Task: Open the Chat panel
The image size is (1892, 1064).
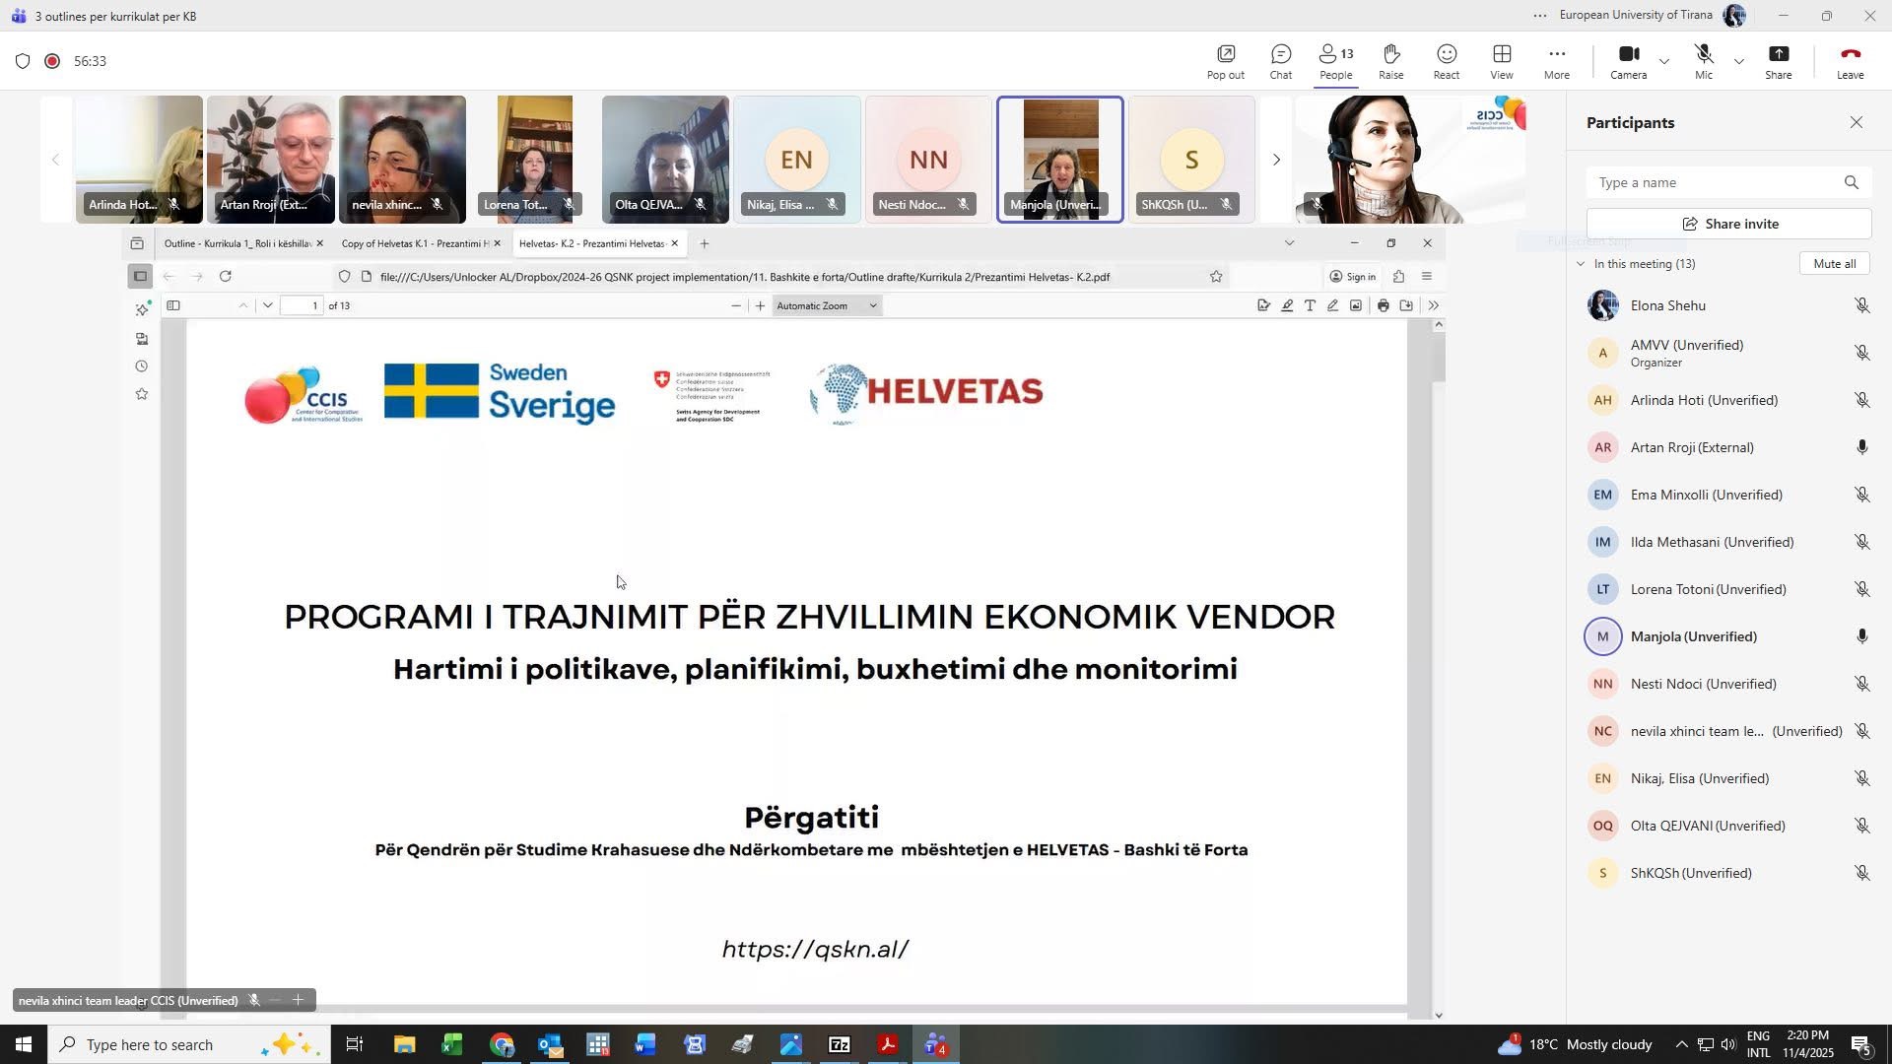Action: pos(1280,61)
